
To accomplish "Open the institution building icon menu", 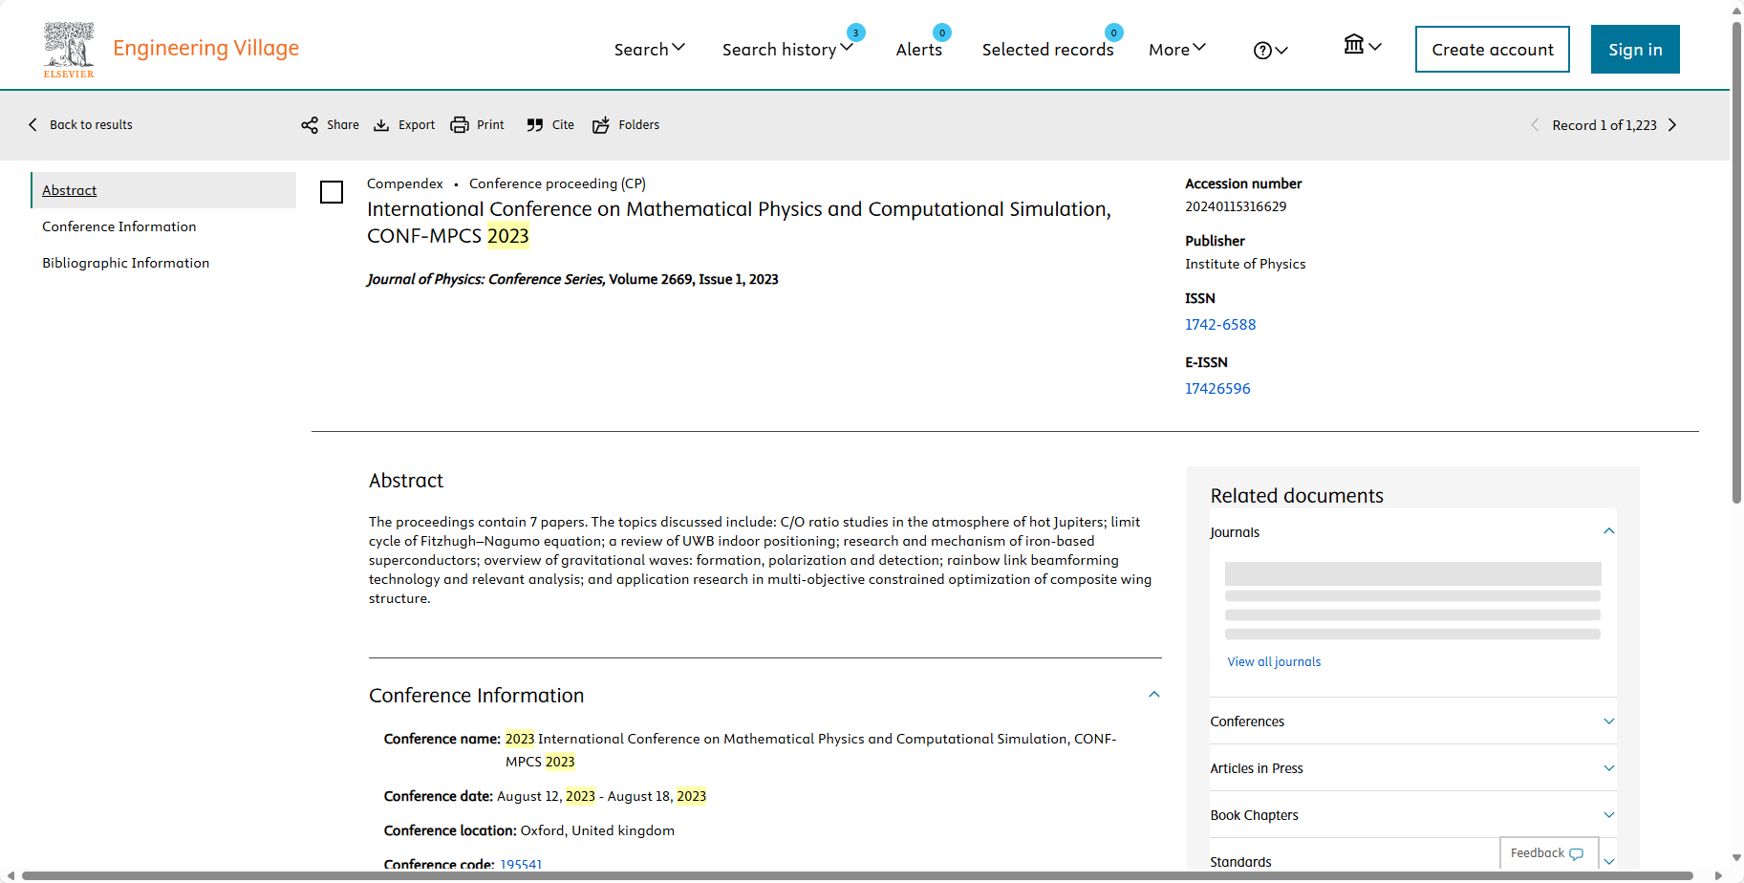I will coord(1354,45).
